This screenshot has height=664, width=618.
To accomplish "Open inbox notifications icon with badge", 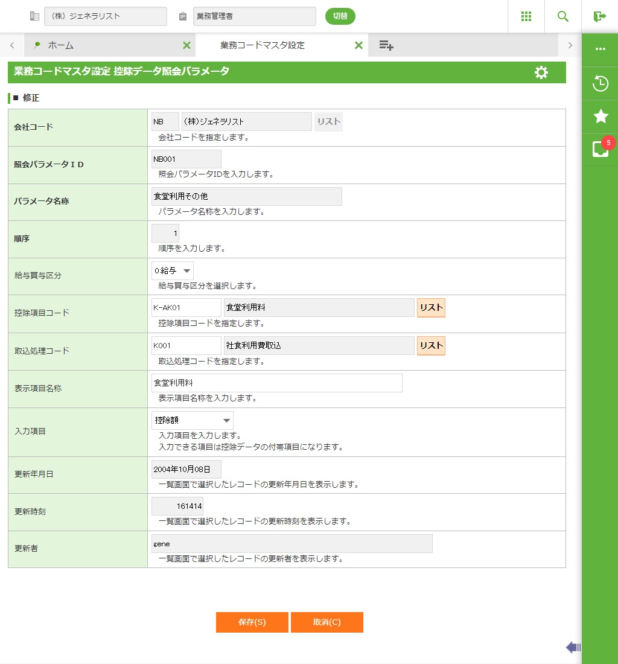I will (600, 149).
